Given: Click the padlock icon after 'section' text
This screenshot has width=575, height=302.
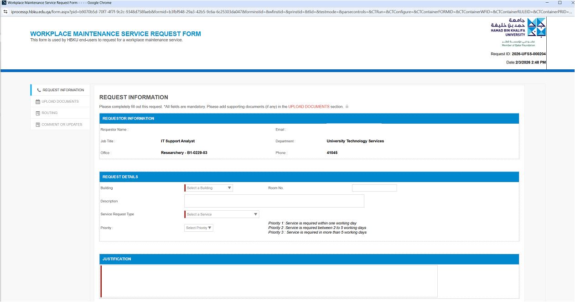Looking at the screenshot, I should [x=347, y=107].
